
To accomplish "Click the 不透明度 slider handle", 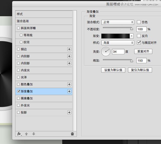I will tap(132, 29).
